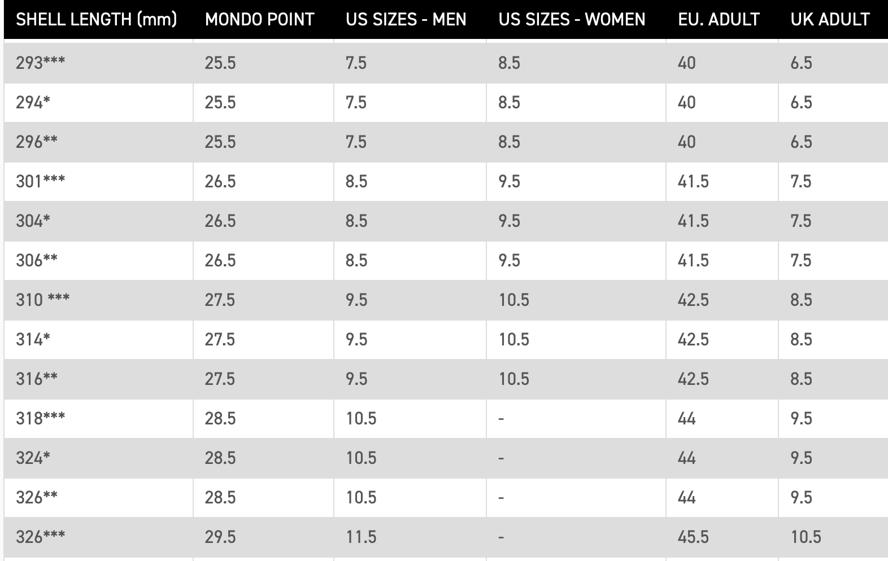Click the US SIZES - MEN header
This screenshot has width=888, height=561.
406,20
